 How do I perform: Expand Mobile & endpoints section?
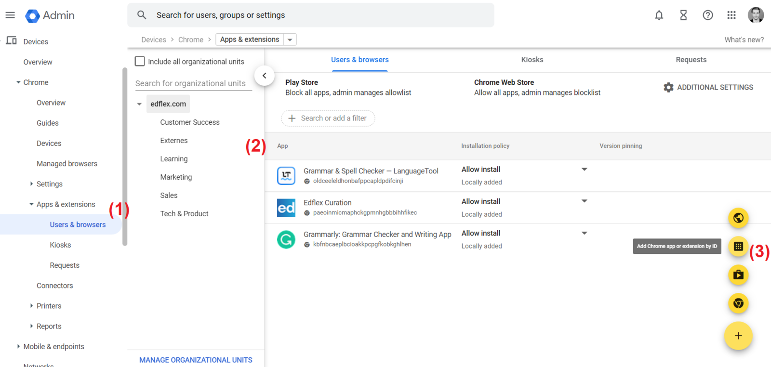pos(18,346)
